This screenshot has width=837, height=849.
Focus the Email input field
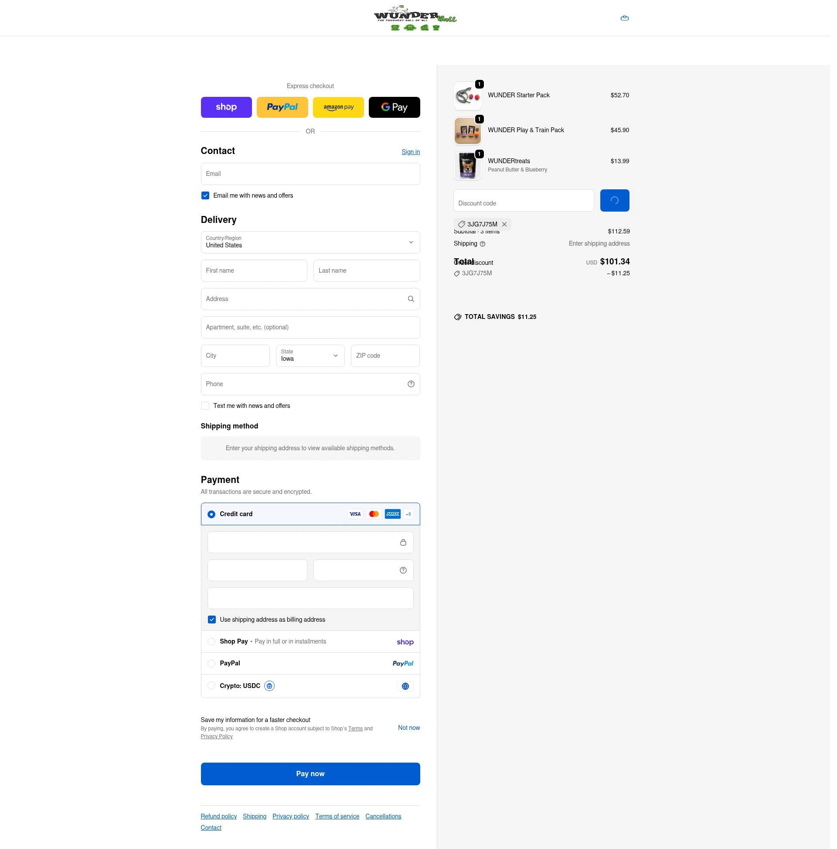tap(310, 174)
